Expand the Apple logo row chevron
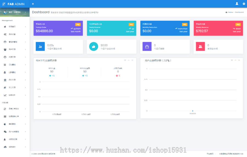The height and width of the screenshot is (157, 247). tap(25, 124)
